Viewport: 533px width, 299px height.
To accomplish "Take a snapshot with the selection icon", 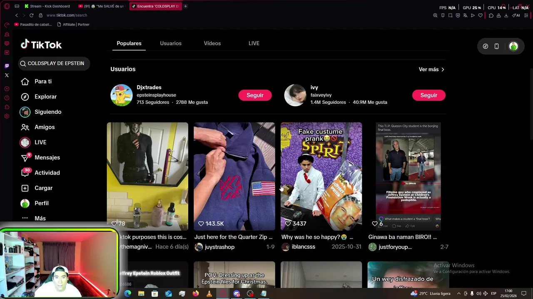I will tap(450, 15).
